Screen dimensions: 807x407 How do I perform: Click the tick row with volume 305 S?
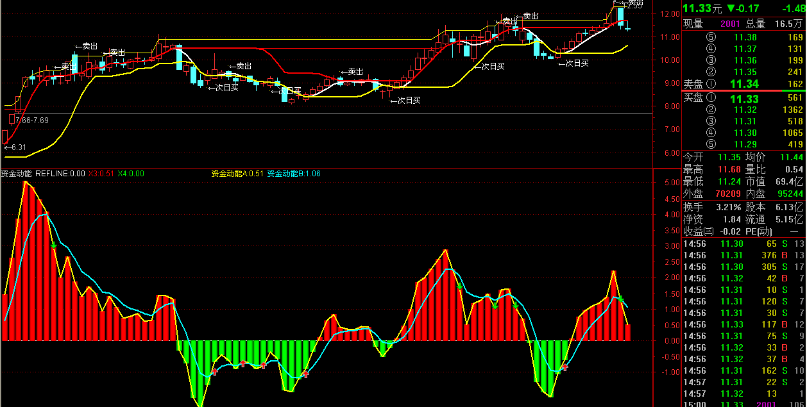[x=744, y=267]
